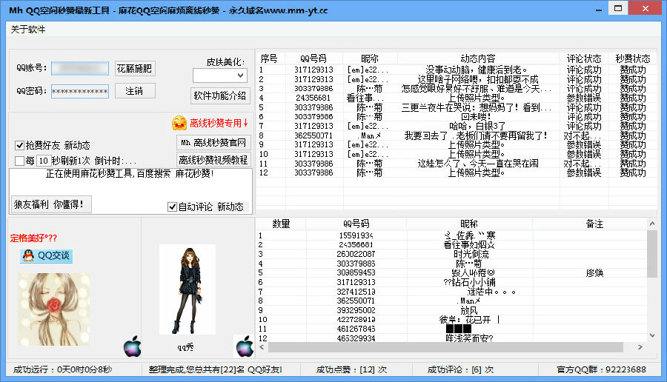Click the laughing emoji beside 离线秒赞专用
Screen dimensions: 667x382
pos(179,123)
